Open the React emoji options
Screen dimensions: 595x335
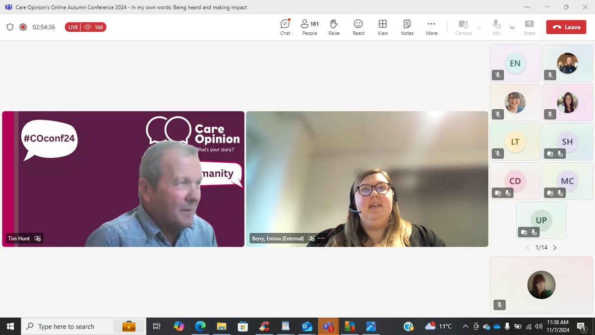tap(358, 27)
